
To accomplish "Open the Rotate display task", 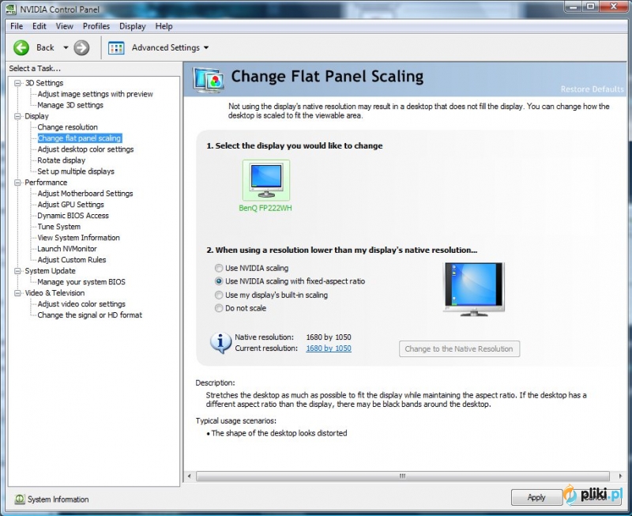I will (x=62, y=160).
